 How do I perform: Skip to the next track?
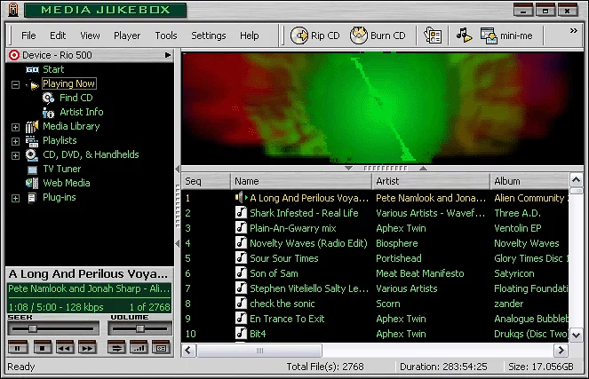(86, 347)
